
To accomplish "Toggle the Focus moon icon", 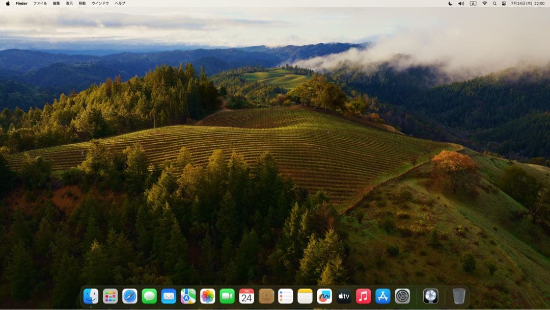I will click(x=450, y=4).
